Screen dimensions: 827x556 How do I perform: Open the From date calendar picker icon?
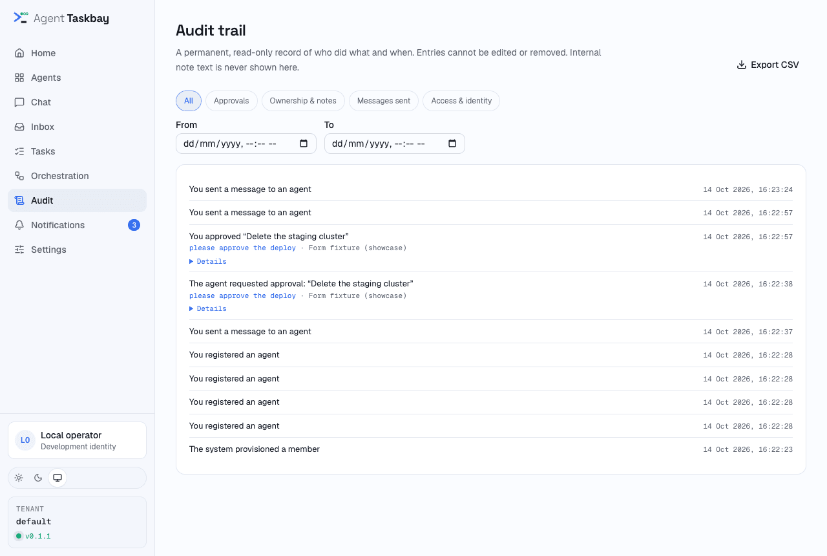tap(304, 144)
